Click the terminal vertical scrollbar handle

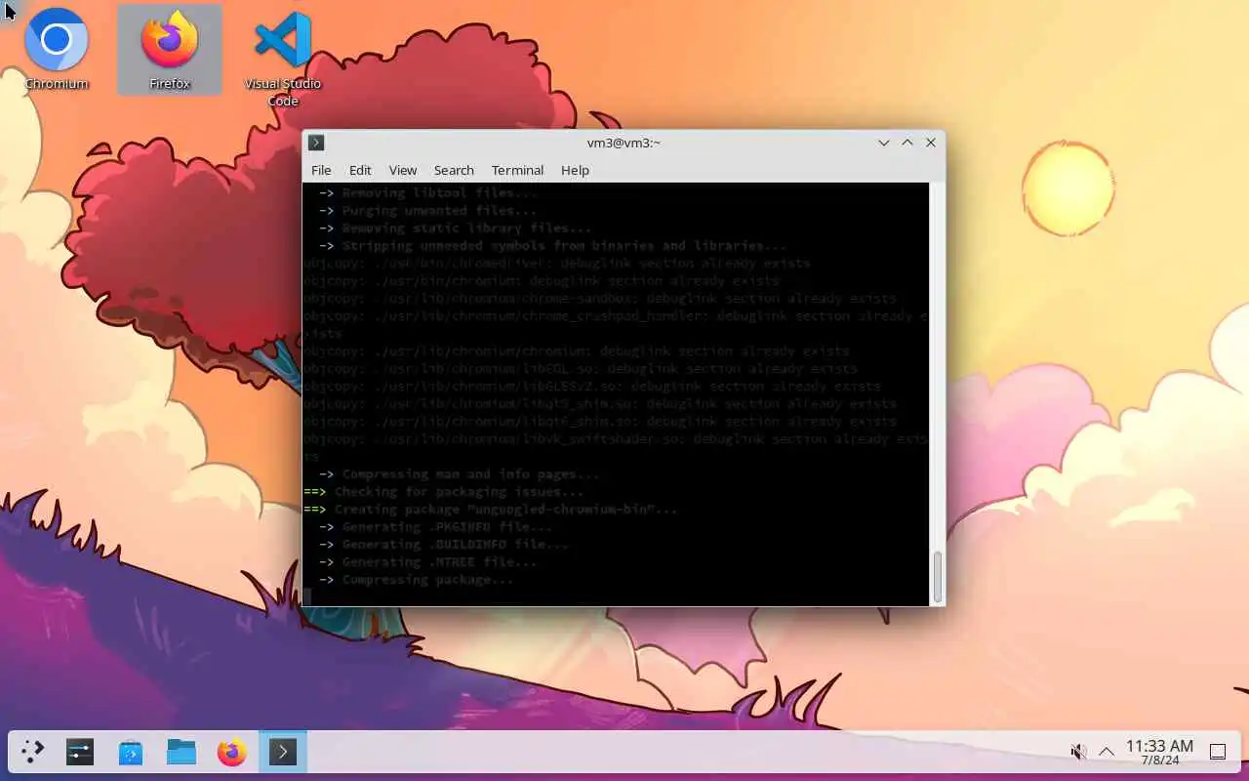938,577
